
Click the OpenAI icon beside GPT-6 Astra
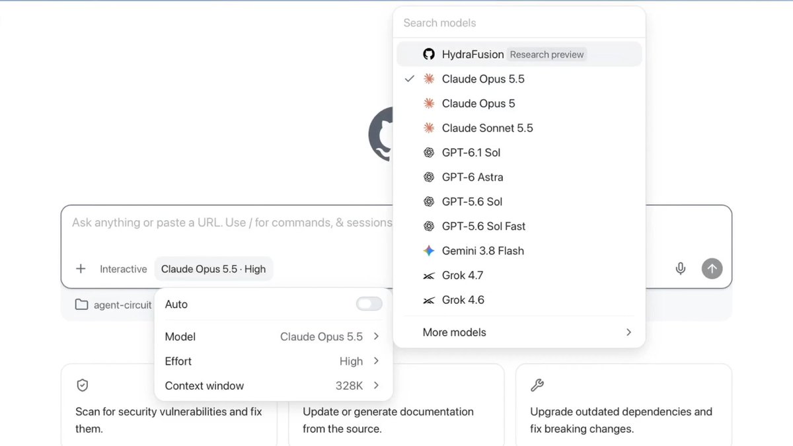point(429,177)
